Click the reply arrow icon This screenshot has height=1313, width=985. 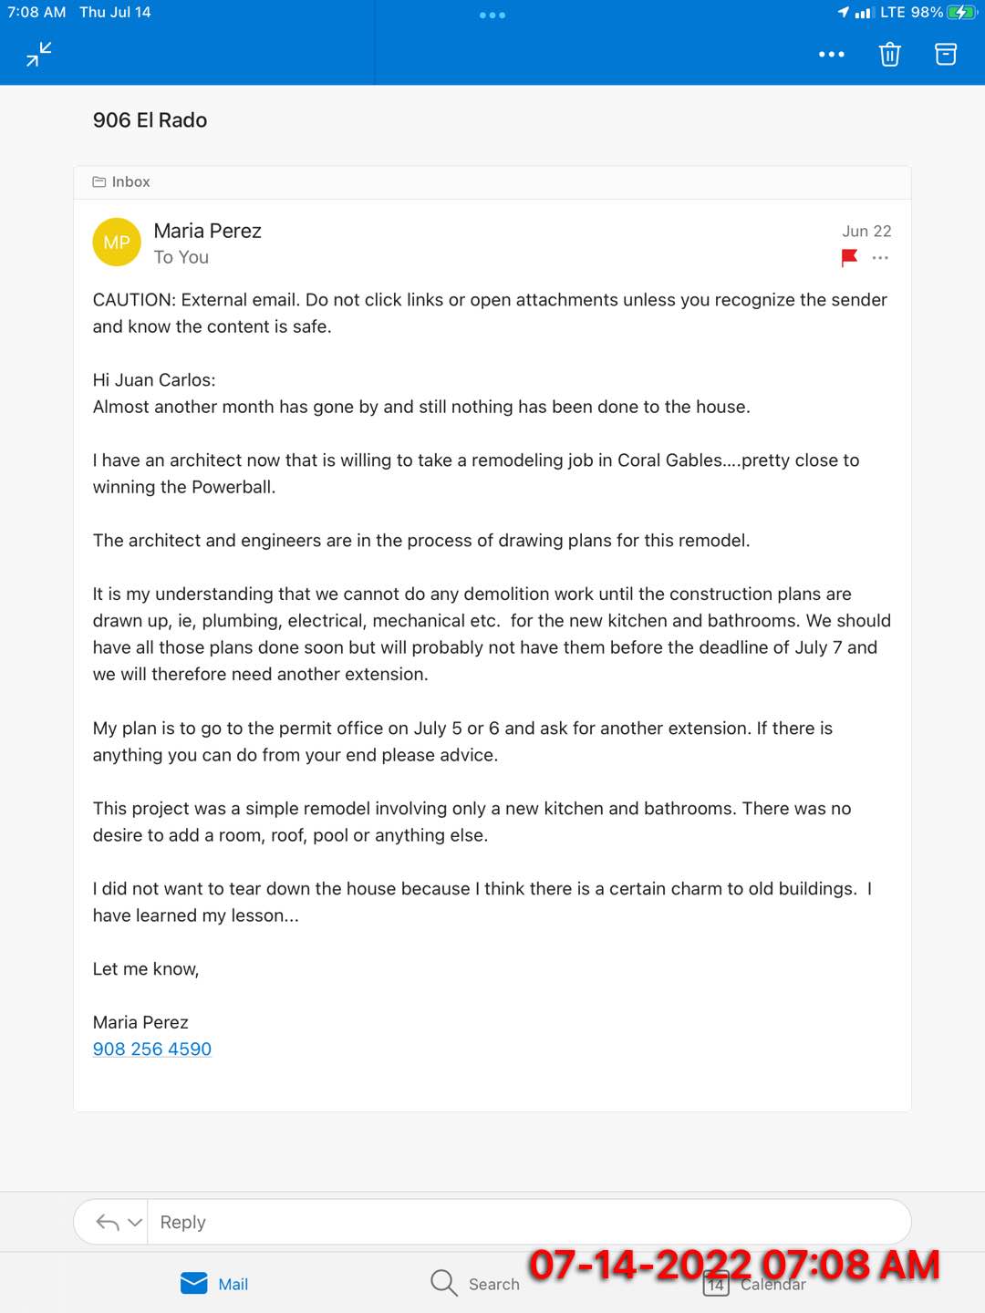click(108, 1223)
